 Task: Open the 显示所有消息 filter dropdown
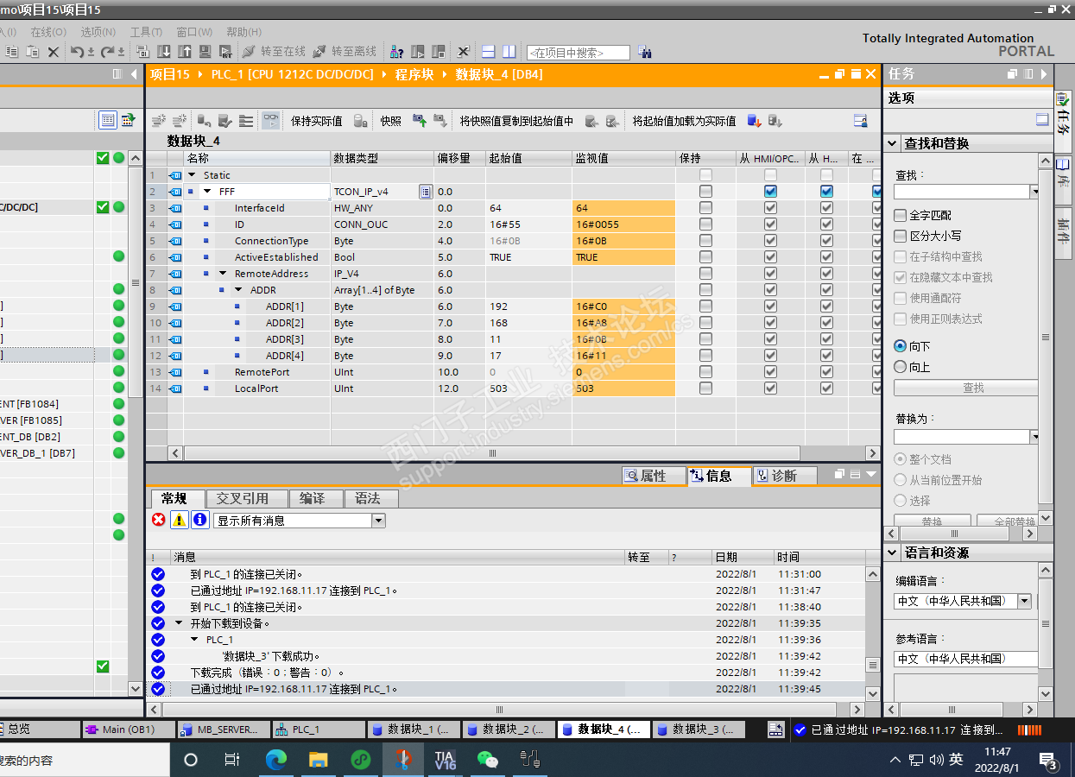point(378,521)
